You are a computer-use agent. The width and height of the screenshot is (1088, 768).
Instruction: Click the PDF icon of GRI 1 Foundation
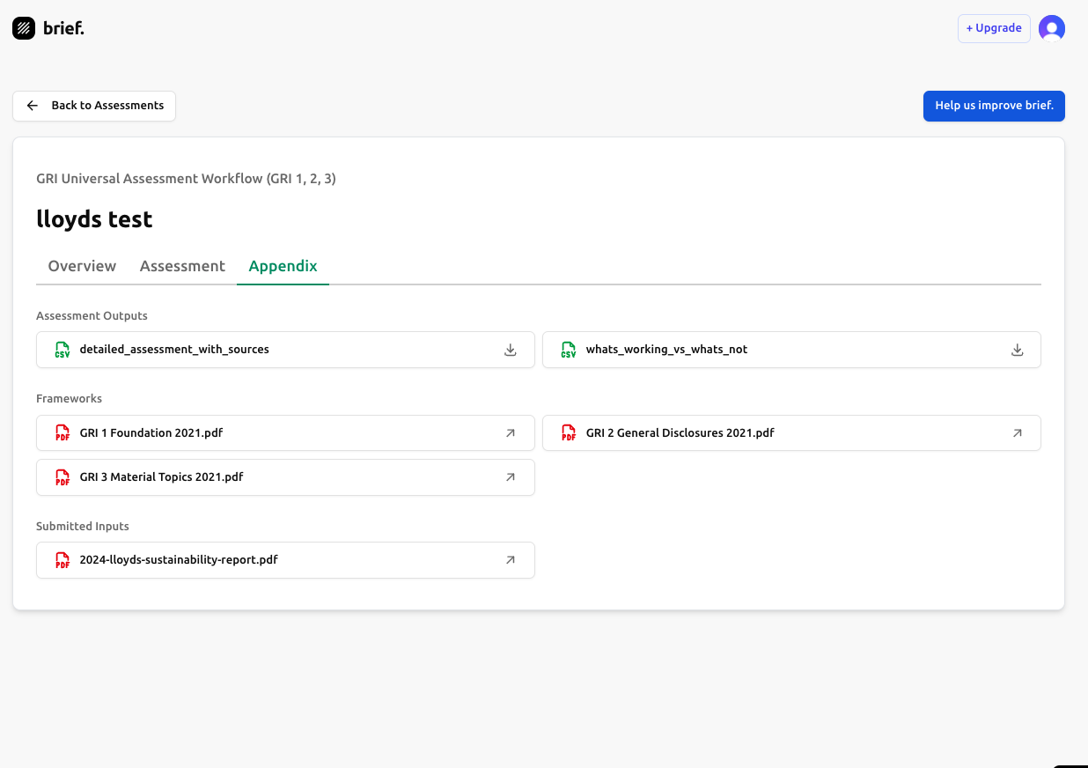62,433
